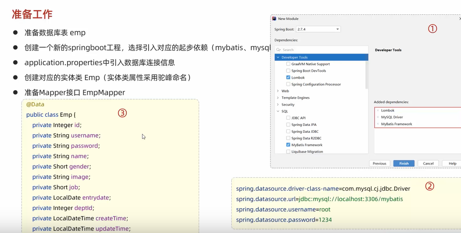Remove Lombok using its x icon
Screen dimensions: 461x233
[x=378, y=111]
